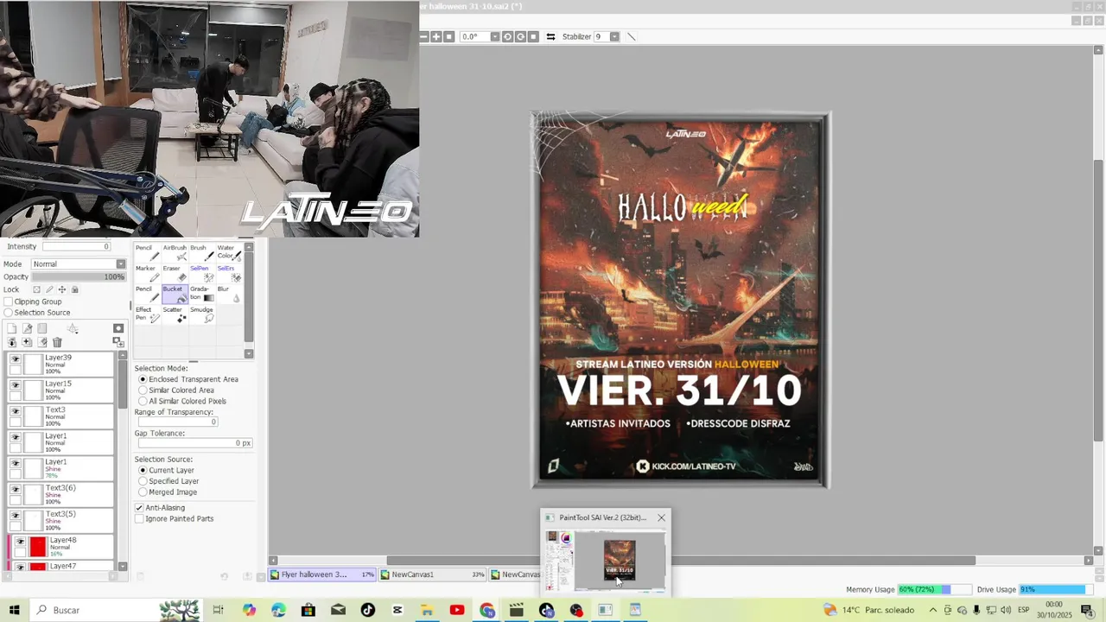This screenshot has height=622, width=1106.
Task: Select the AirBrush tool
Action: pos(175,252)
